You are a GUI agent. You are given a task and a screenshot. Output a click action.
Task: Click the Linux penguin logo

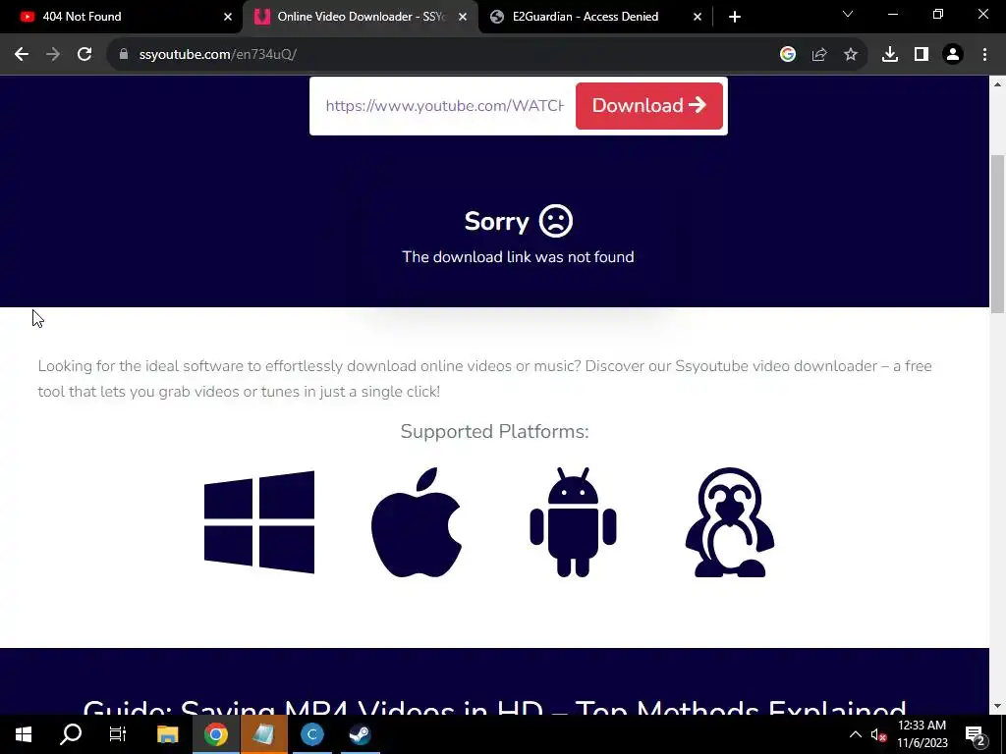tap(730, 522)
